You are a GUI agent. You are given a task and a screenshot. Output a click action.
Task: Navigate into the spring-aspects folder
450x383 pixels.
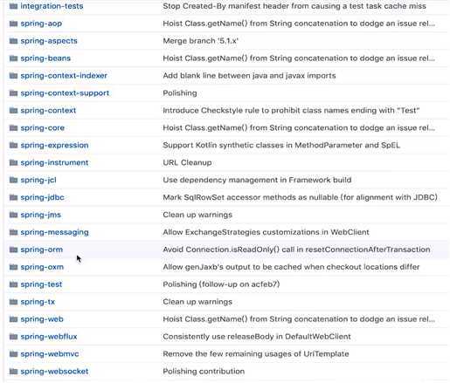(49, 41)
